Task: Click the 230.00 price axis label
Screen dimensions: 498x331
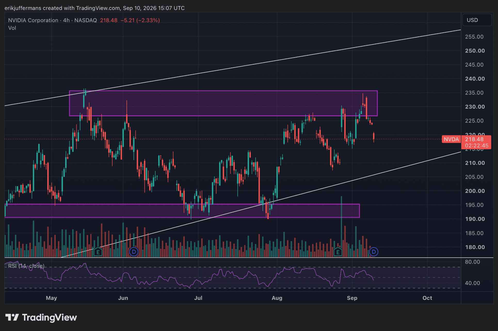Action: click(x=475, y=107)
